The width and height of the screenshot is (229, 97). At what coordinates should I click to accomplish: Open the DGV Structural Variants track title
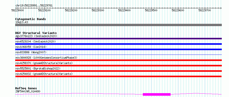point(36,33)
